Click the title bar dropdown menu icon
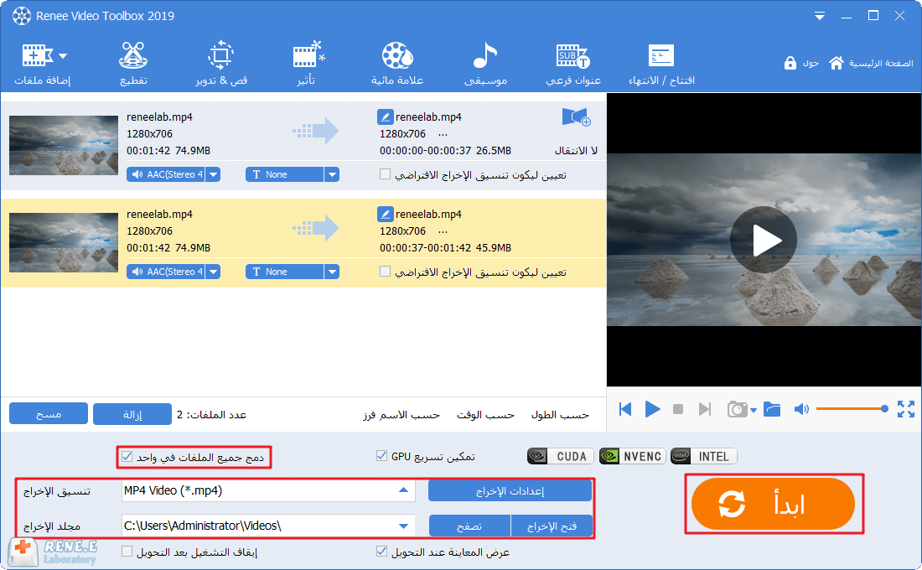 click(x=819, y=17)
